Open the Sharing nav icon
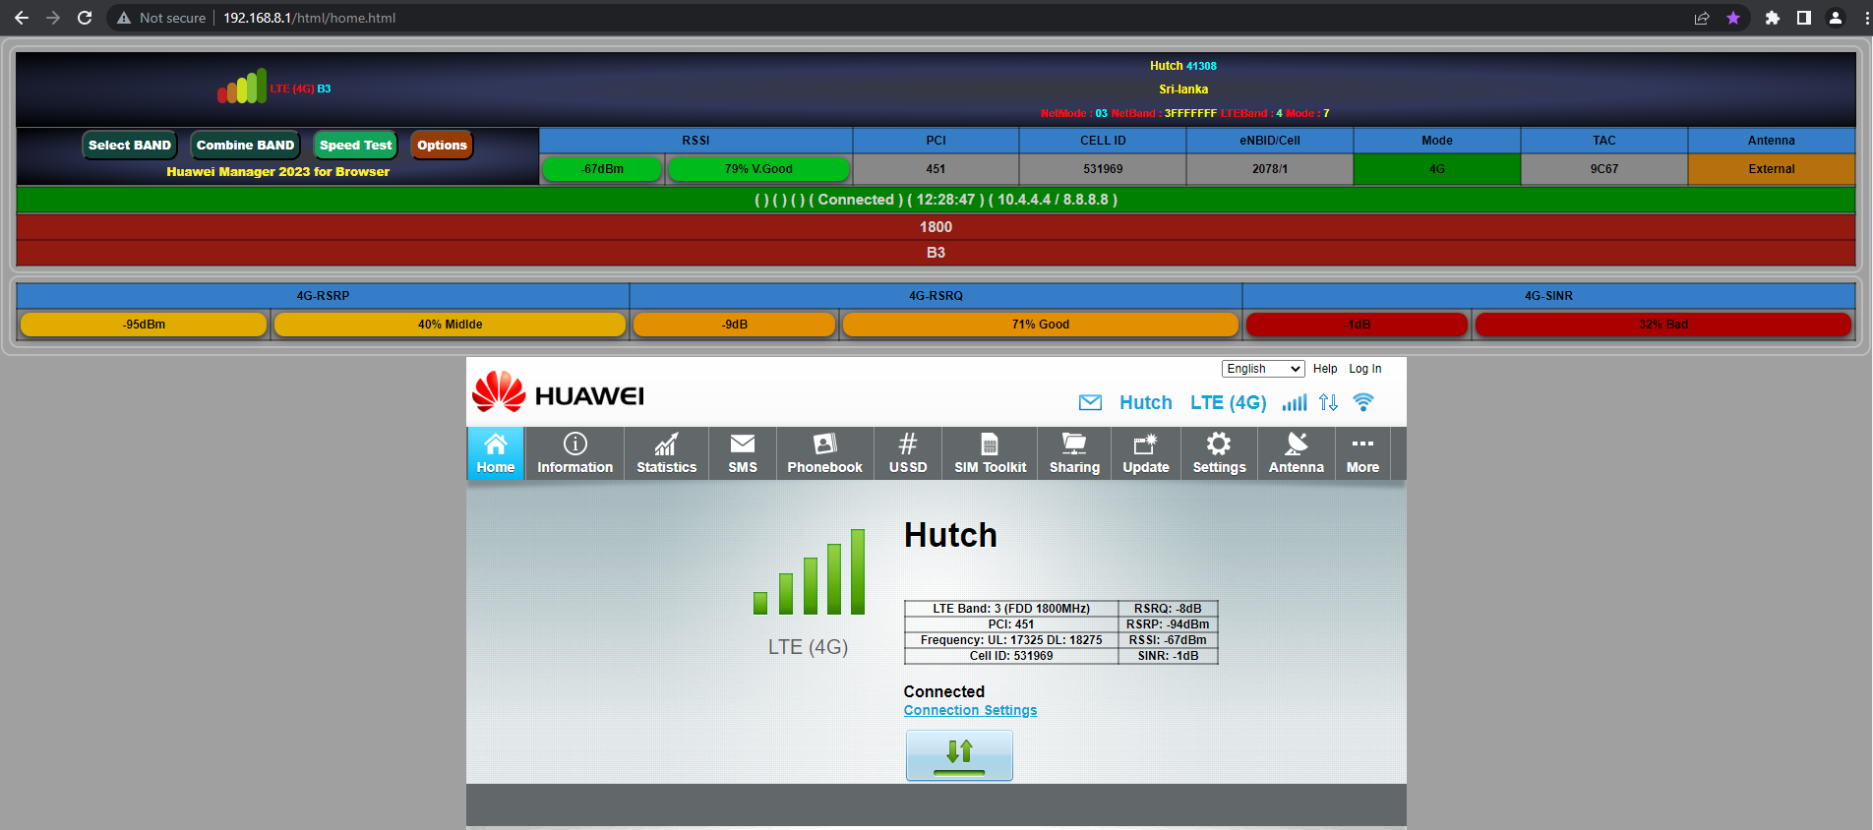Image resolution: width=1873 pixels, height=830 pixels. 1074,445
